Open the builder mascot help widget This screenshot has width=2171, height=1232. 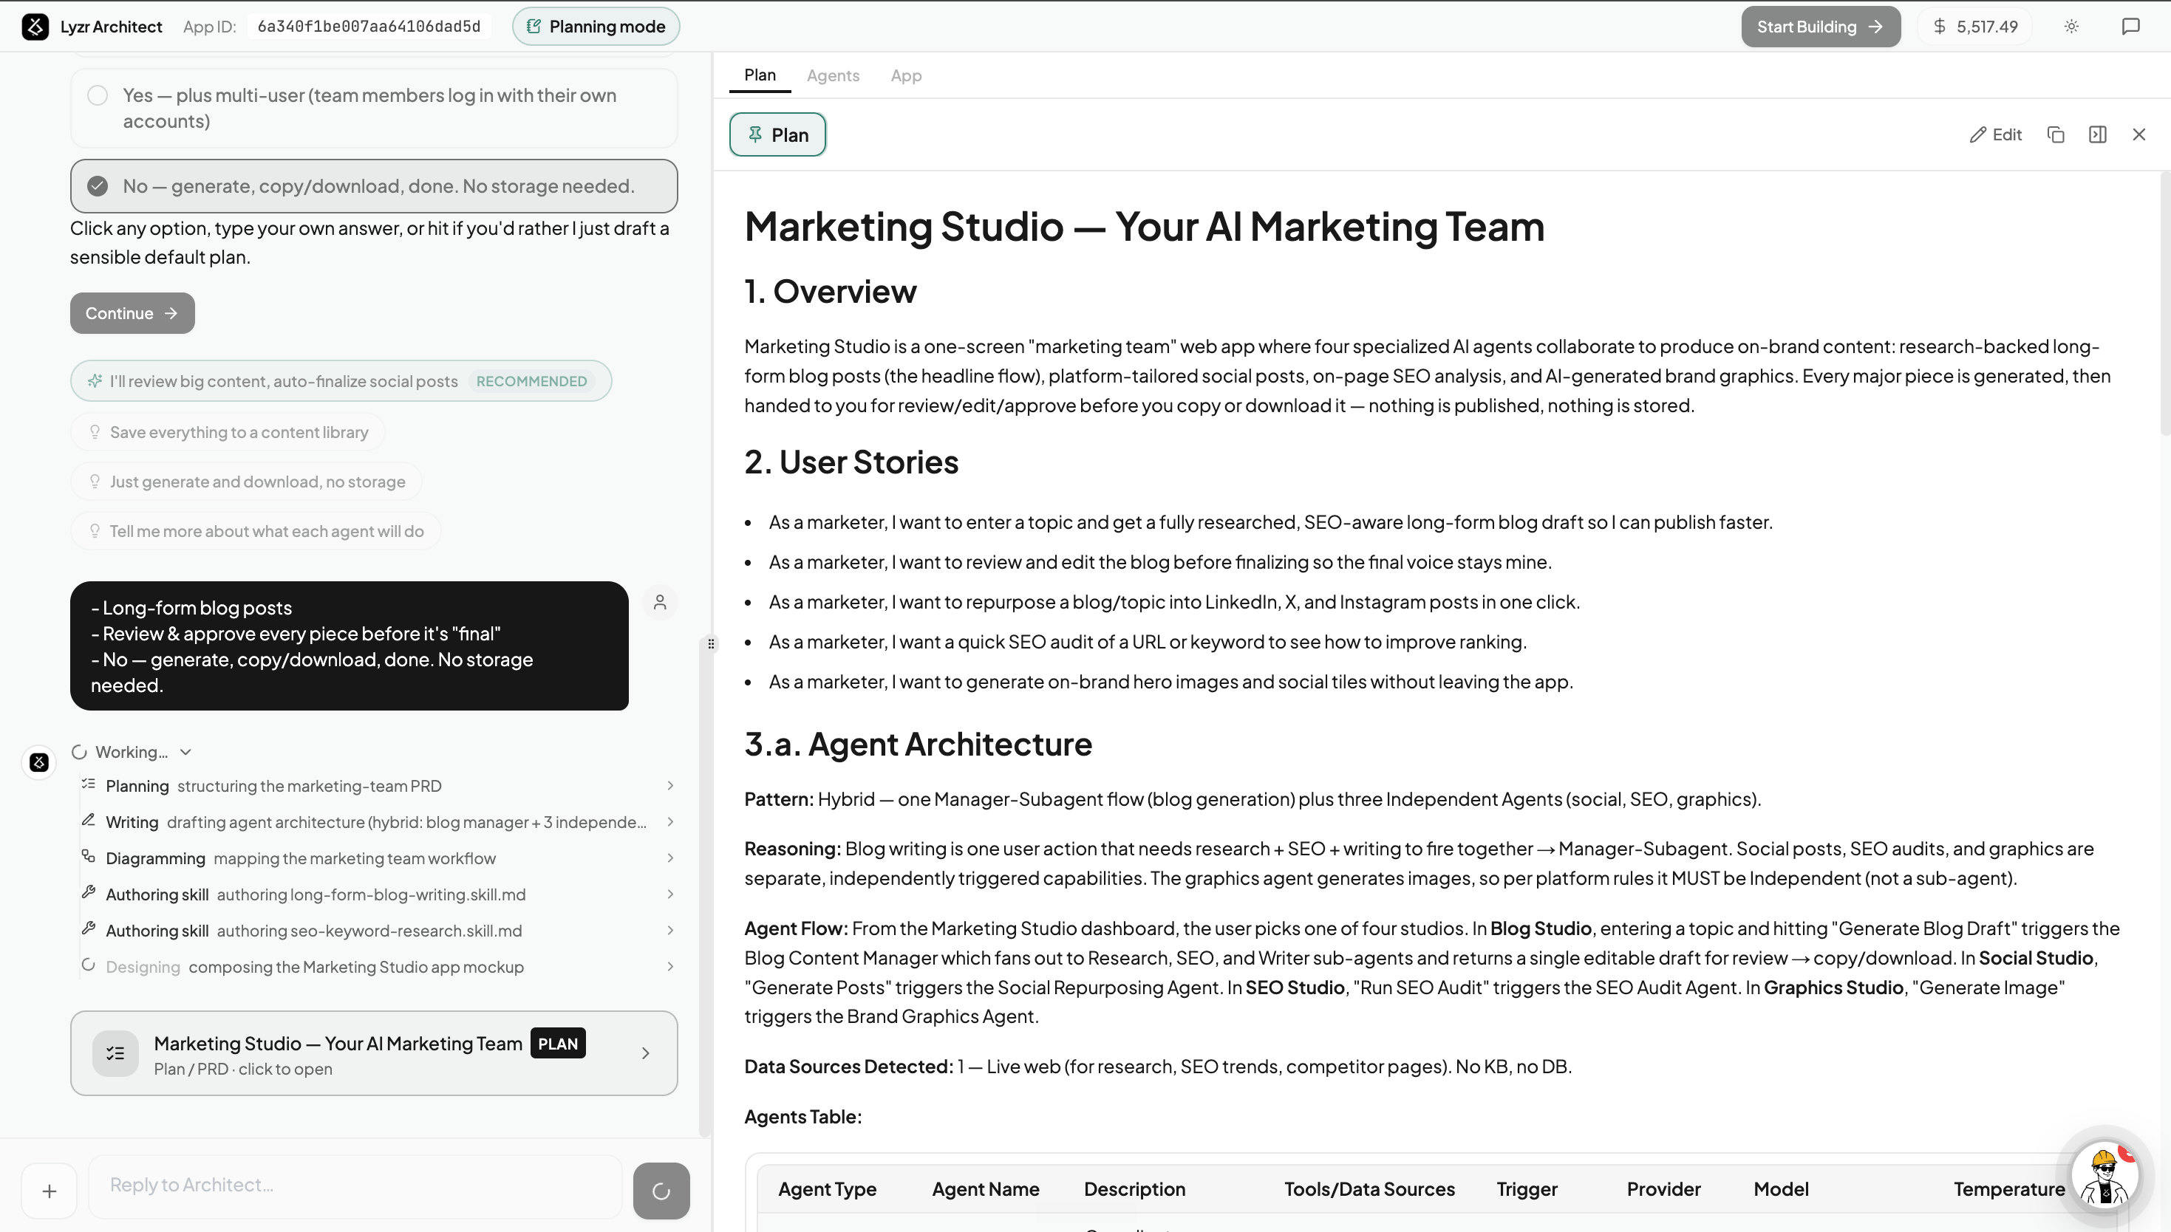(x=2105, y=1175)
